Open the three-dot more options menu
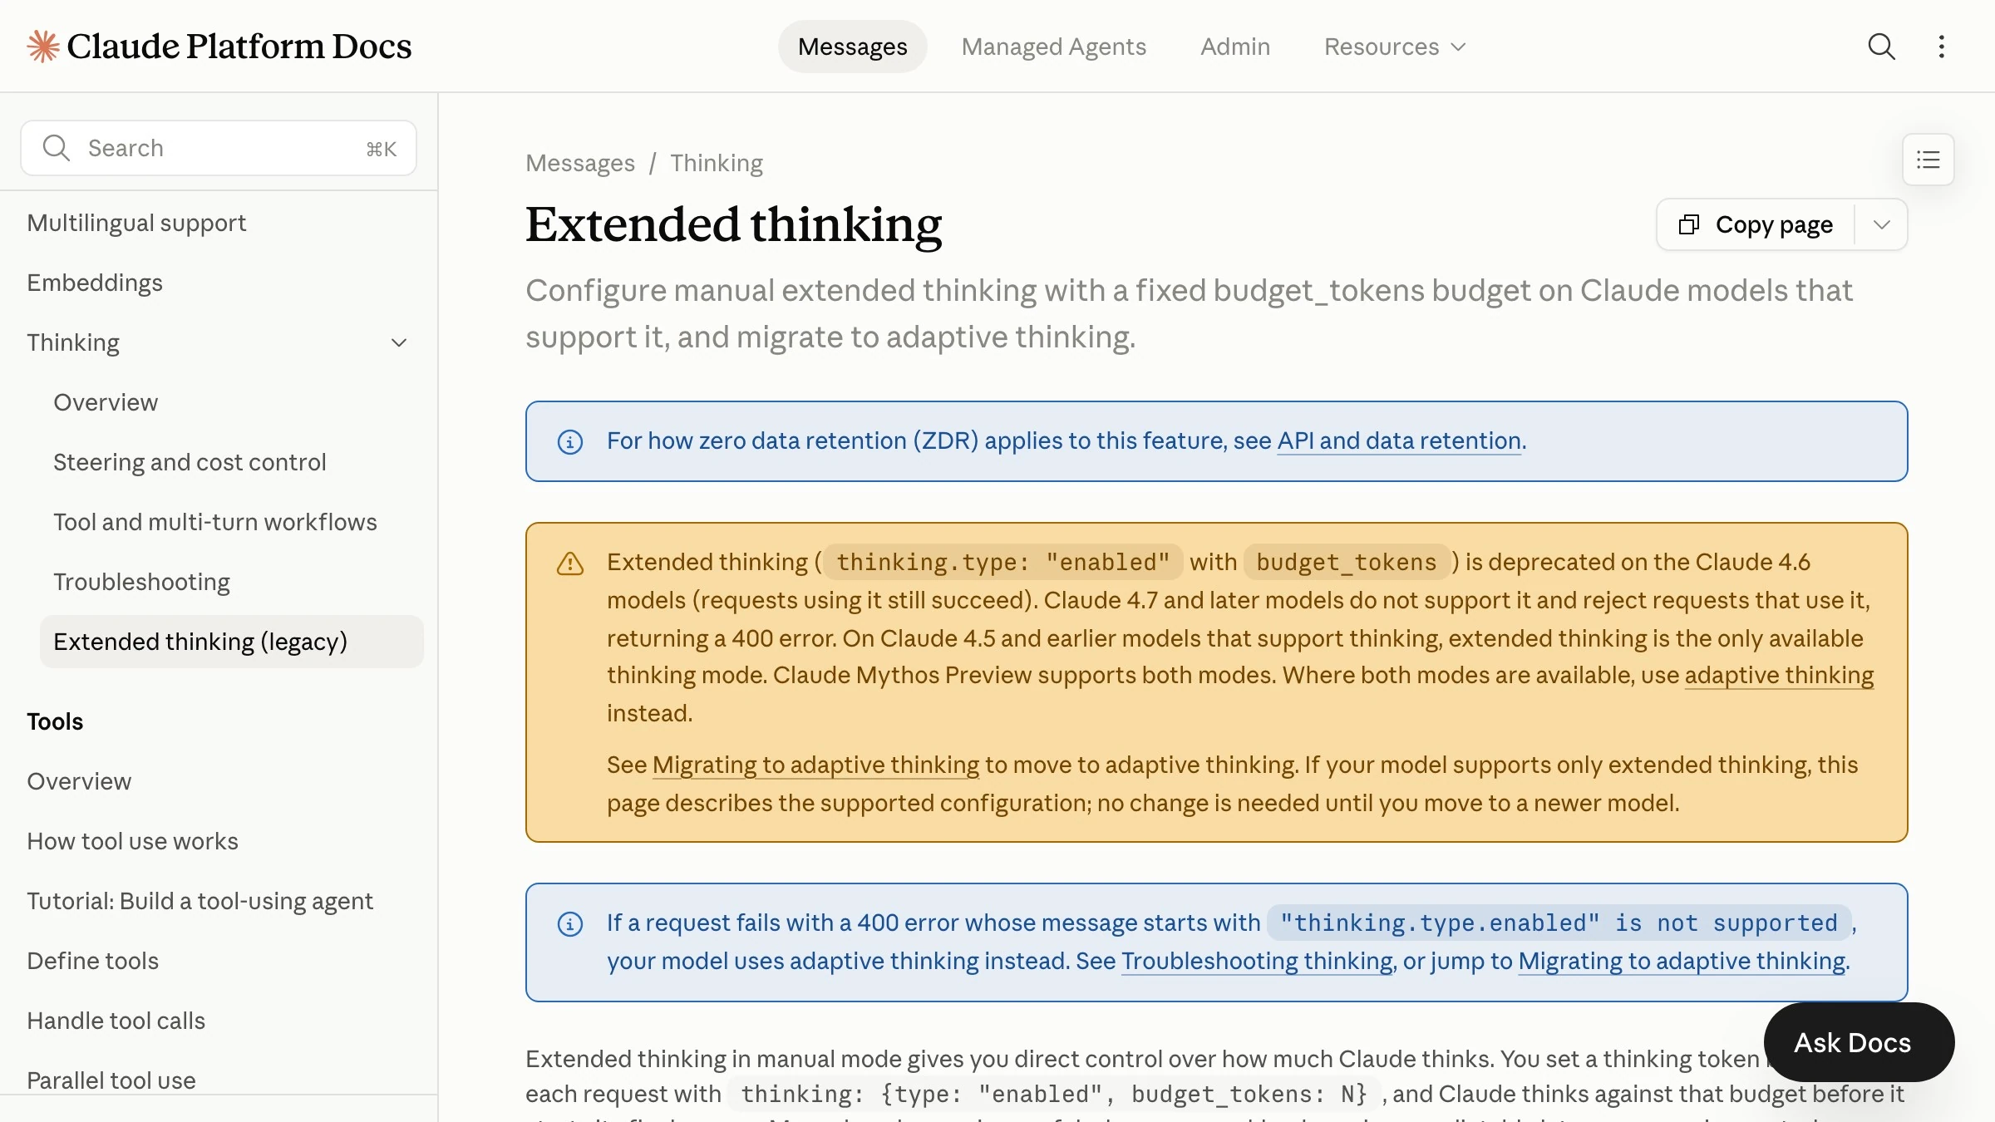 [x=1942, y=47]
